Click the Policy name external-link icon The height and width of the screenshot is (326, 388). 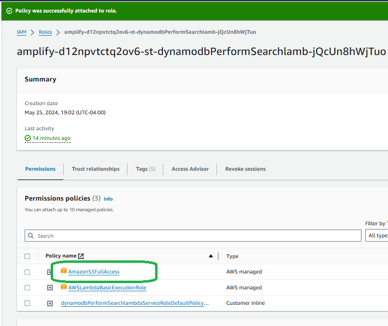click(81, 256)
